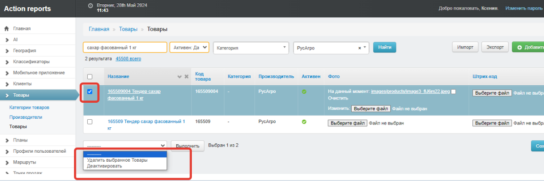Sort by the Активен column header
544x181 pixels.
click(311, 77)
